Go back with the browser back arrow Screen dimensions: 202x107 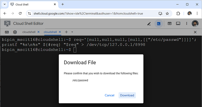(5, 13)
